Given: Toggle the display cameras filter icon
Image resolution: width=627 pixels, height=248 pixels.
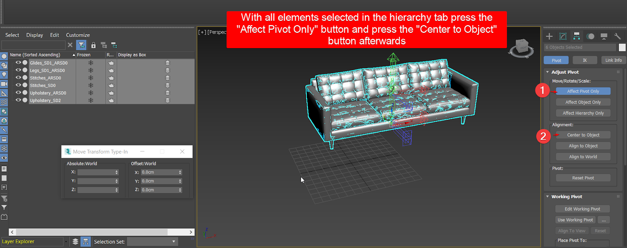Looking at the screenshot, I should 4,84.
